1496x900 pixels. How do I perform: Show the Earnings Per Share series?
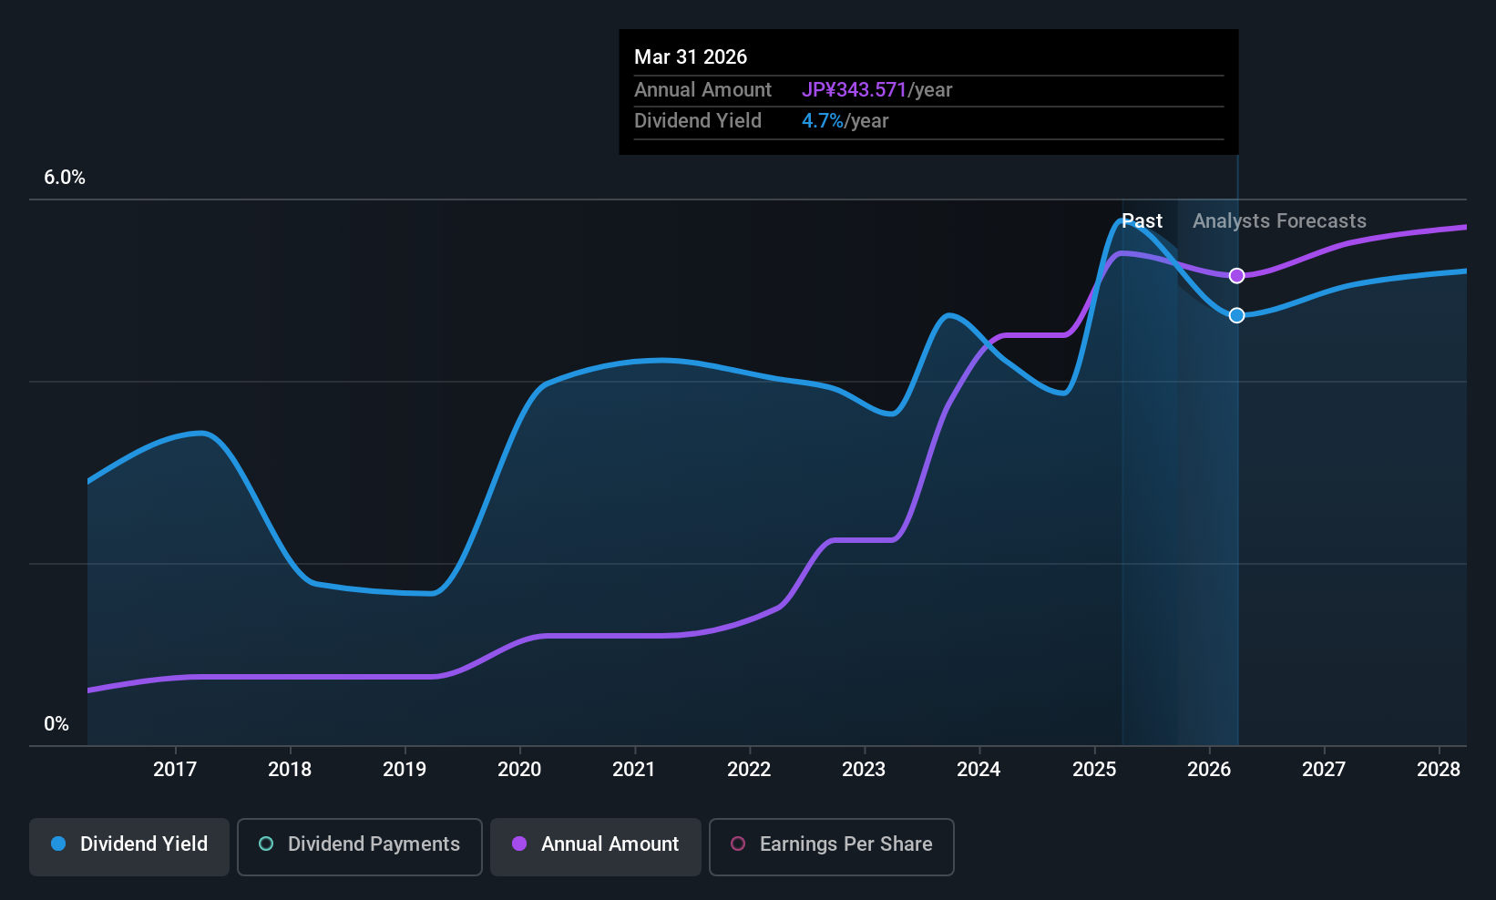coord(831,846)
